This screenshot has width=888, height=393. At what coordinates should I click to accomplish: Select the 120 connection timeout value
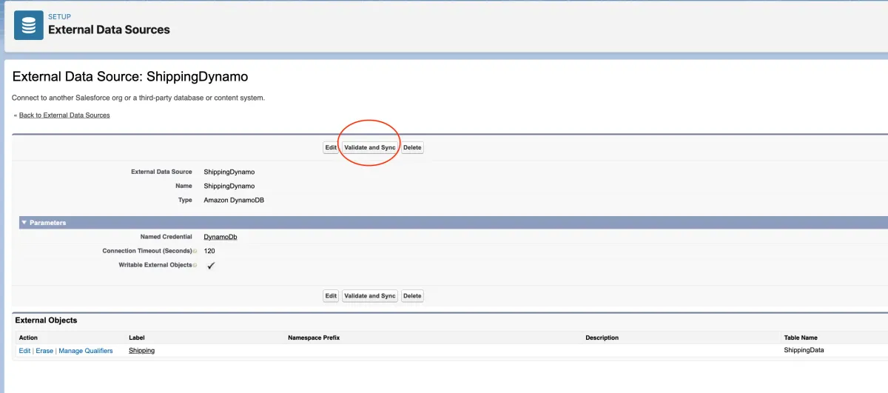coord(209,251)
